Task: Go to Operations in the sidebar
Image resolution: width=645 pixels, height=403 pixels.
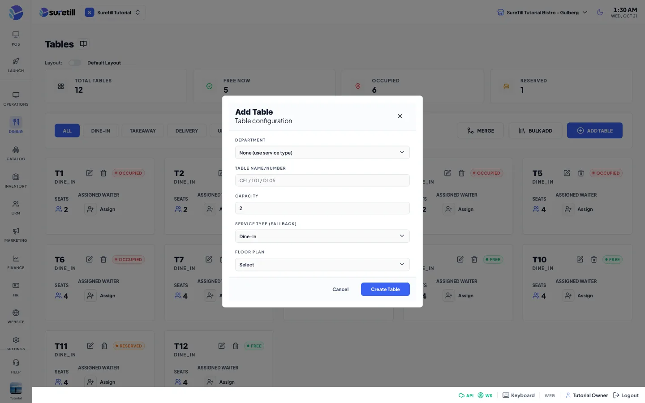Action: 16,99
